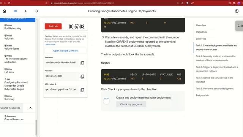This screenshot has width=243, height=137.
Task: Jump to Task 1 Create deployment manifests
Action: [x=216, y=48]
